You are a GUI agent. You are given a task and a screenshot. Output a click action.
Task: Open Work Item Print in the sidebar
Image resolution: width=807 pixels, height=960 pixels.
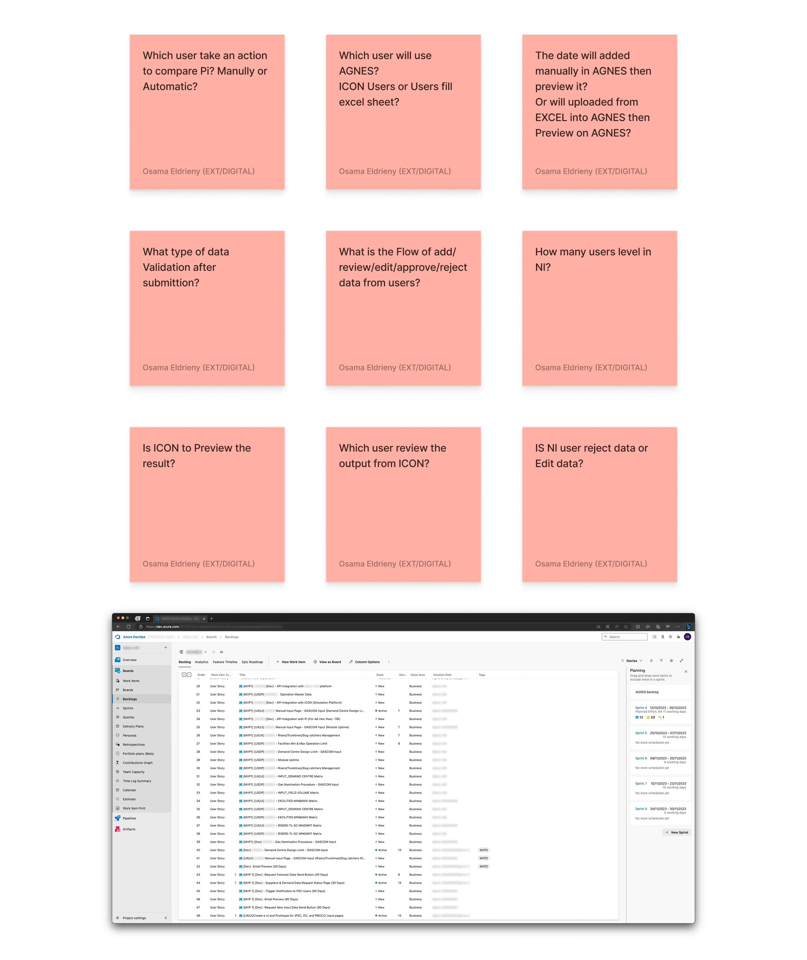click(x=134, y=809)
